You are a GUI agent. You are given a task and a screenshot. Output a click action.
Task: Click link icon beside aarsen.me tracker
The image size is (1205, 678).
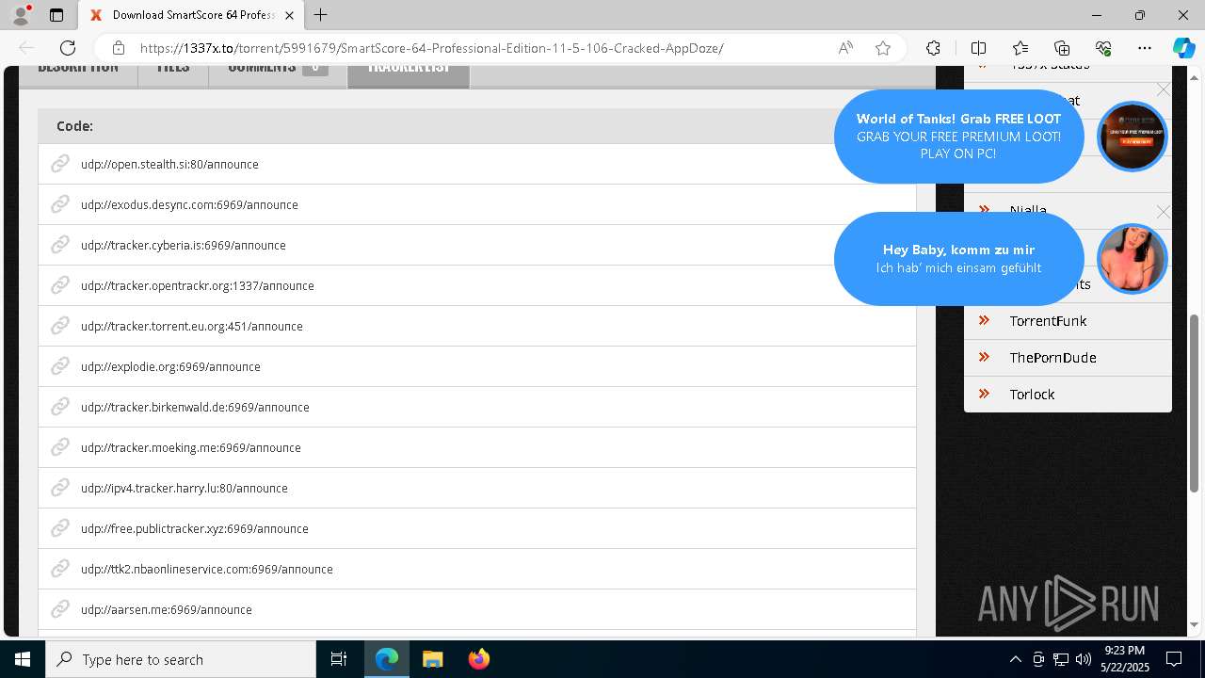pyautogui.click(x=60, y=609)
